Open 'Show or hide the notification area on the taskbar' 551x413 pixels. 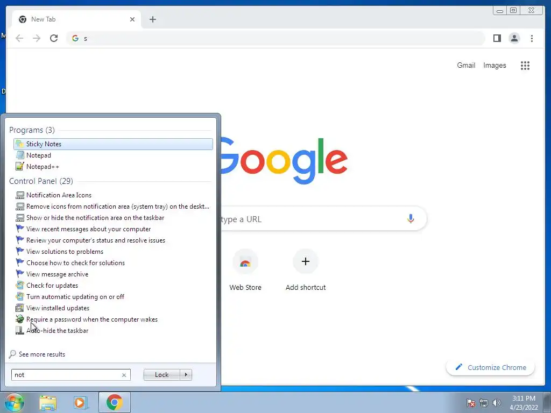[95, 218]
